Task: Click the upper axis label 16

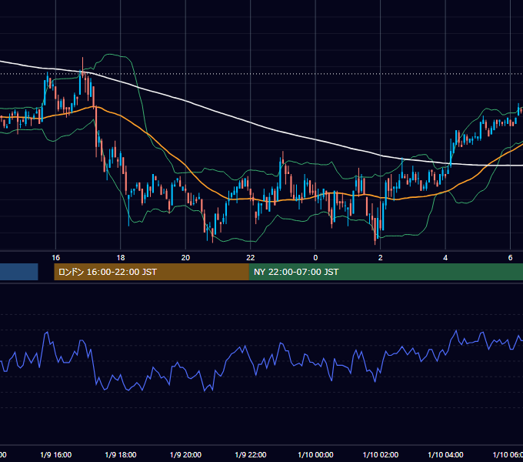Action: 55,257
